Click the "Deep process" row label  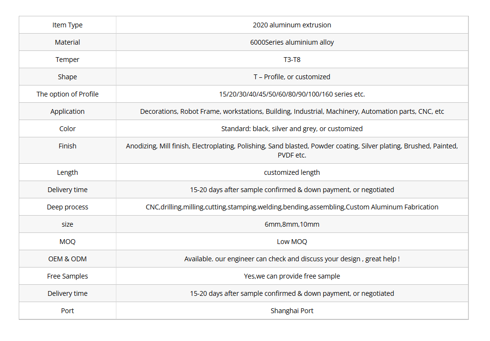(x=67, y=207)
